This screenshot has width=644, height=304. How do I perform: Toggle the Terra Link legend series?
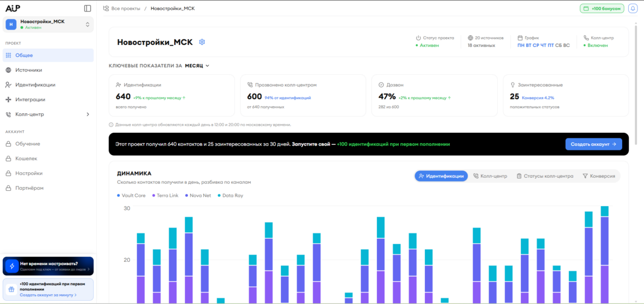pos(165,196)
